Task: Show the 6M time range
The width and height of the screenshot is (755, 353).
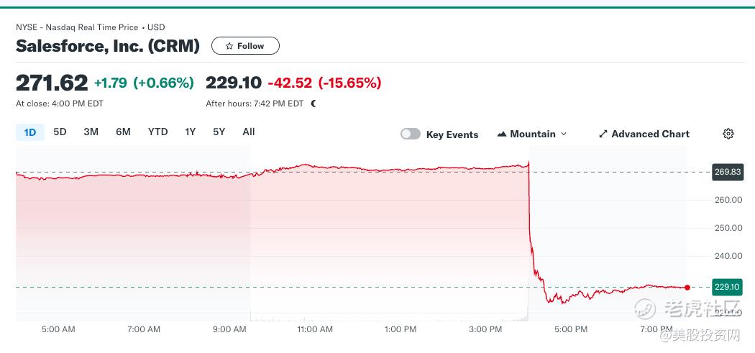Action: (x=123, y=132)
